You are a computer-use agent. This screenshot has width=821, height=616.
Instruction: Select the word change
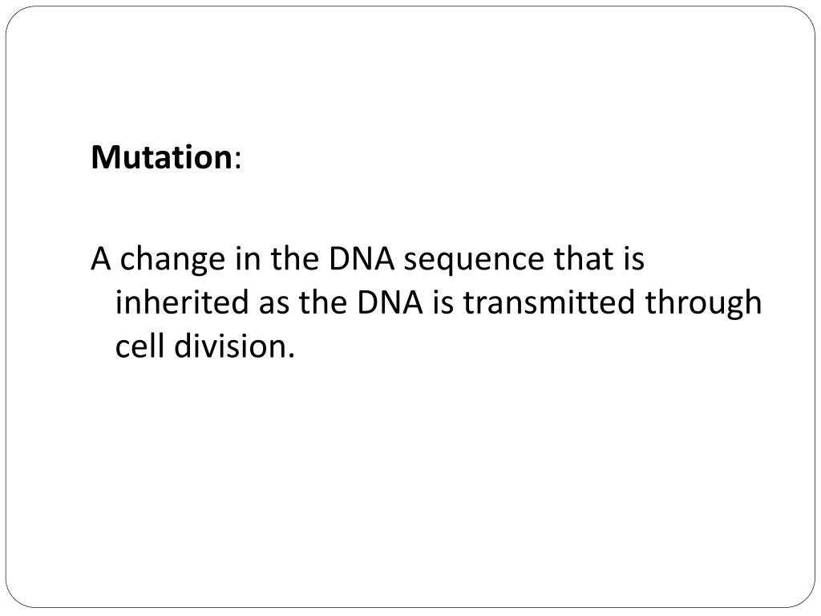point(172,261)
